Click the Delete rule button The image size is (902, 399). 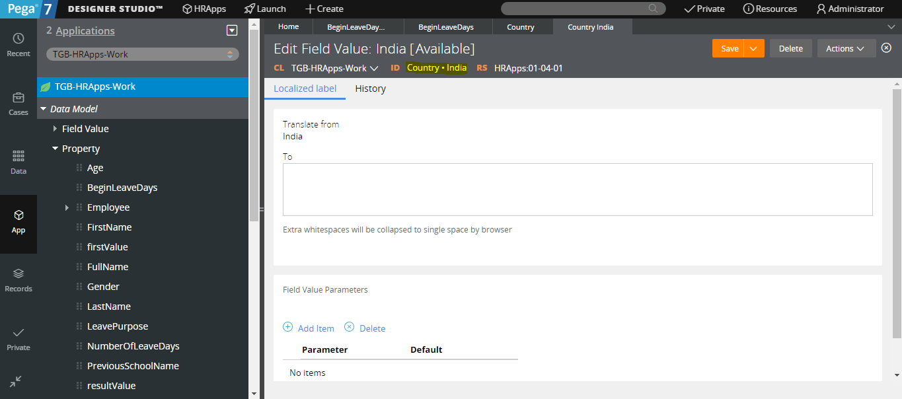point(790,48)
